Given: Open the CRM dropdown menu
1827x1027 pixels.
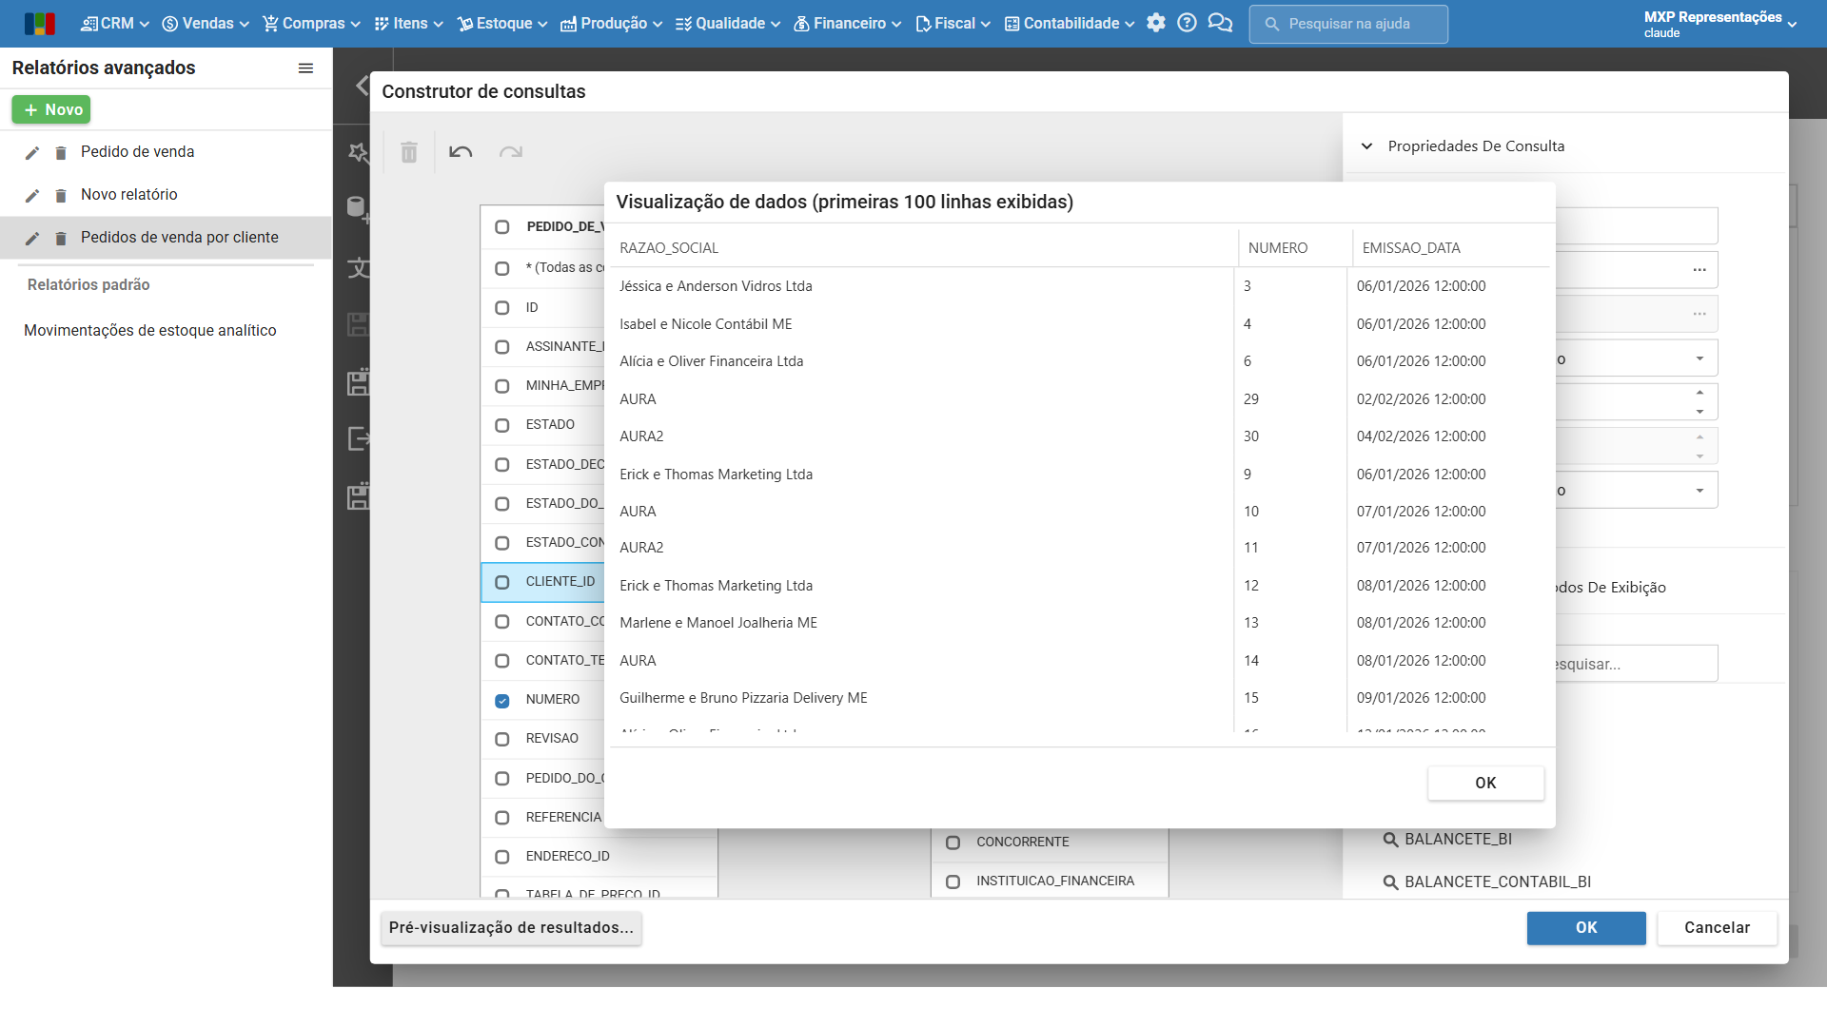Looking at the screenshot, I should [x=115, y=24].
